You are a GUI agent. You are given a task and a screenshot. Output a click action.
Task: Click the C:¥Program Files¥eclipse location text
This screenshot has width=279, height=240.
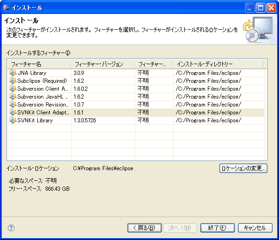[103, 168]
